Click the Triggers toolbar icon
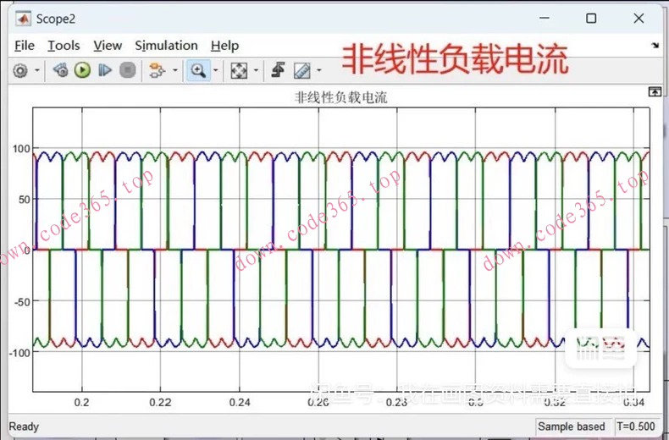Image resolution: width=669 pixels, height=440 pixels. (x=278, y=71)
